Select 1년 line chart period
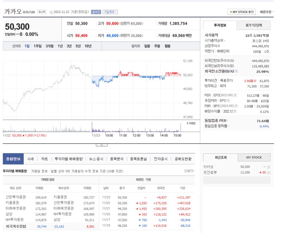 [60, 46]
